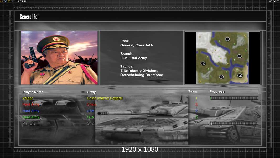Image resolution: width=280 pixels, height=158 pixels.
Task: Click Valdor's loading progress bar
Action: 234,98
